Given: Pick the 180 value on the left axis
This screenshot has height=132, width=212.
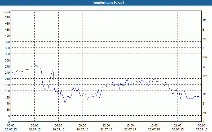Looking at the screenshot, I should coord(7,85).
